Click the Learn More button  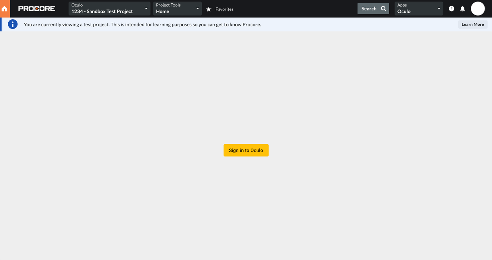click(x=473, y=24)
